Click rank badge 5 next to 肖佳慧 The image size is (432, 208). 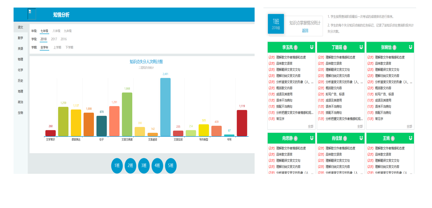(x=345, y=139)
